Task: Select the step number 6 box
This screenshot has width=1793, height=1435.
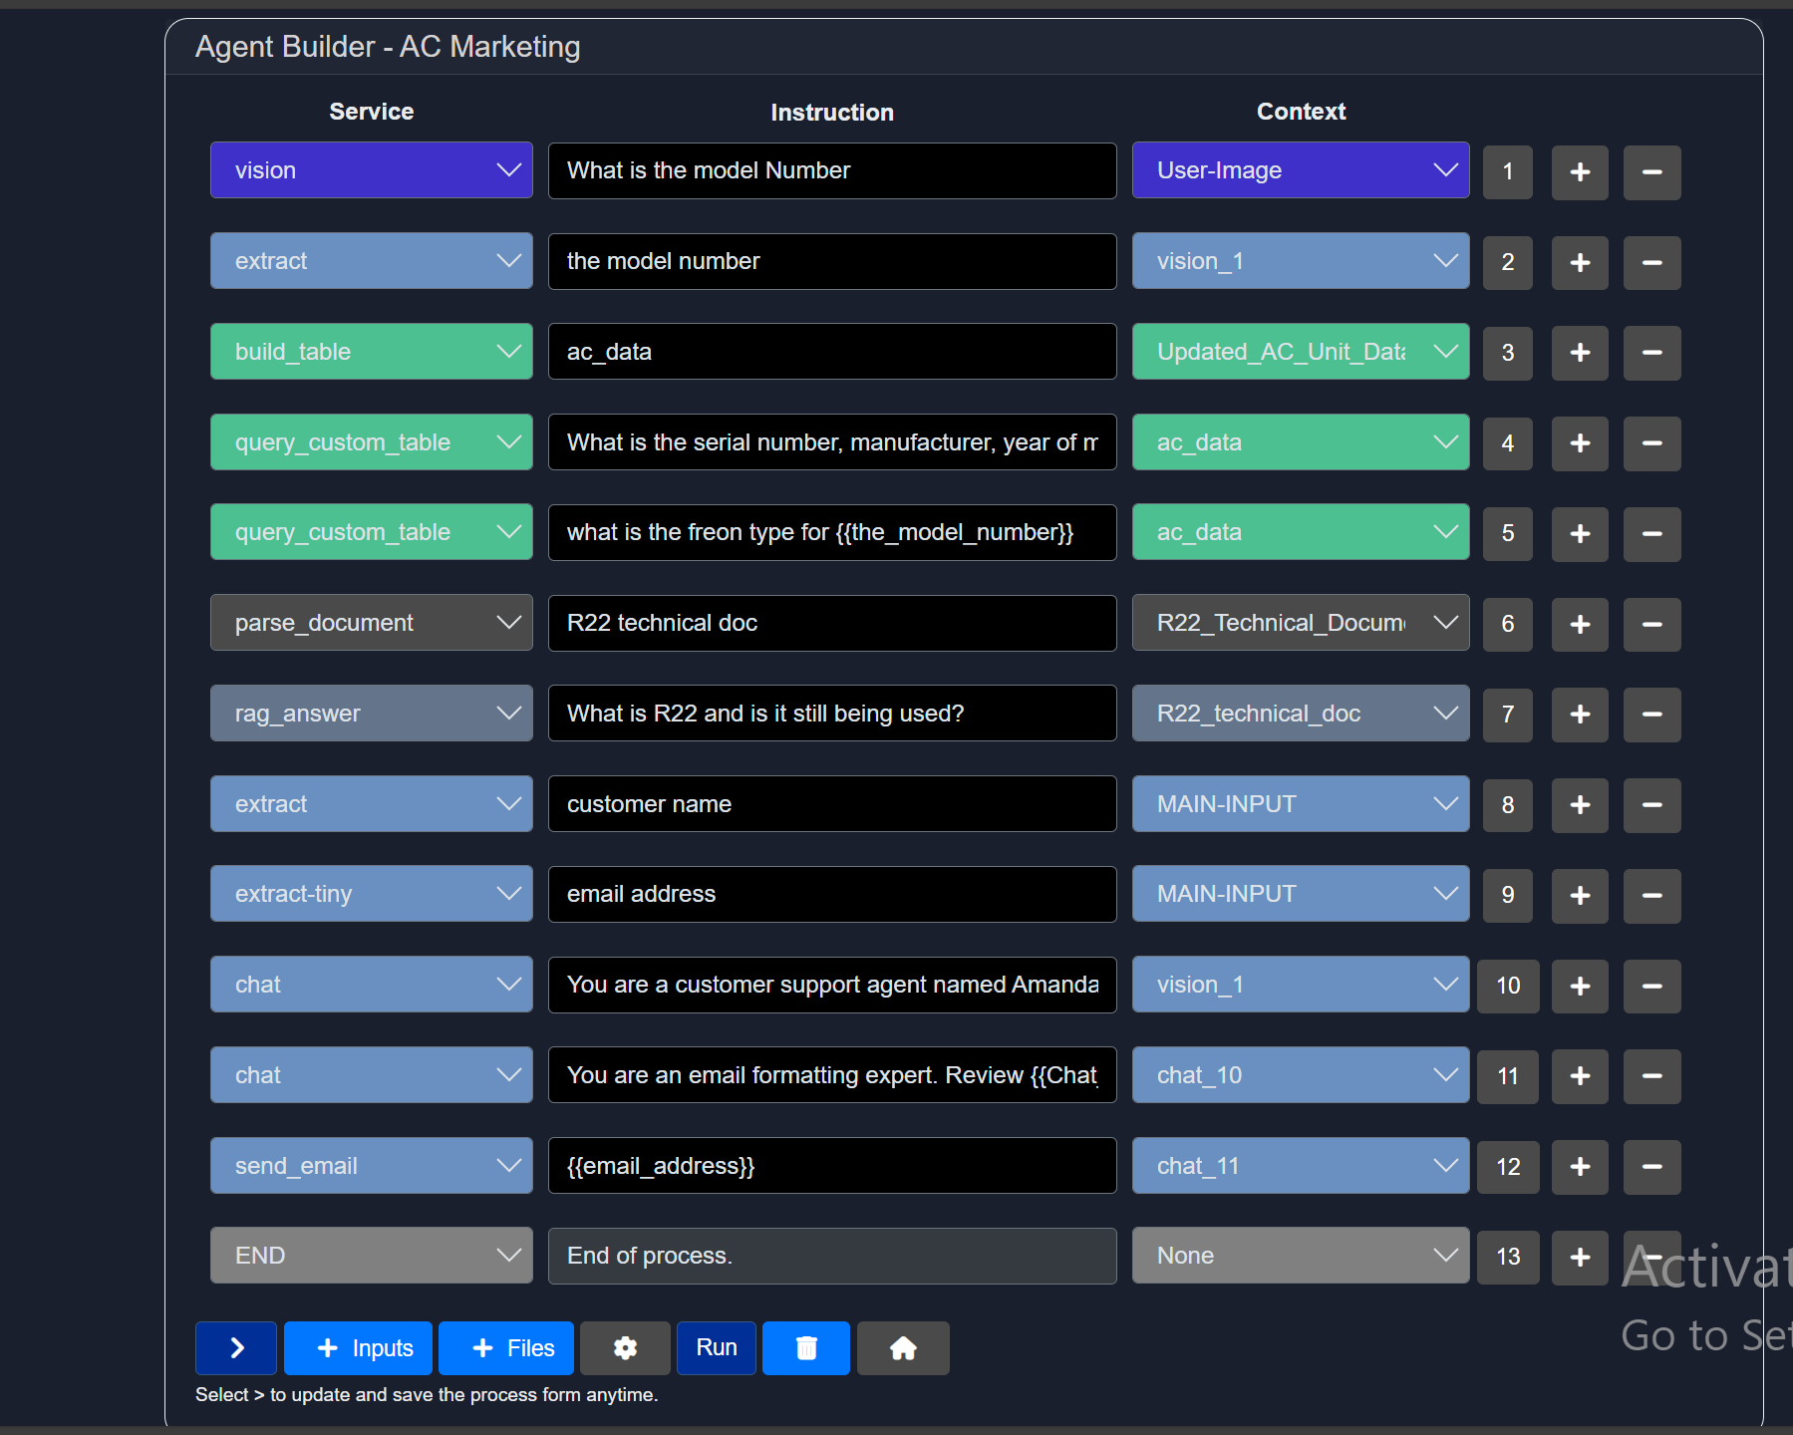Action: coord(1507,624)
